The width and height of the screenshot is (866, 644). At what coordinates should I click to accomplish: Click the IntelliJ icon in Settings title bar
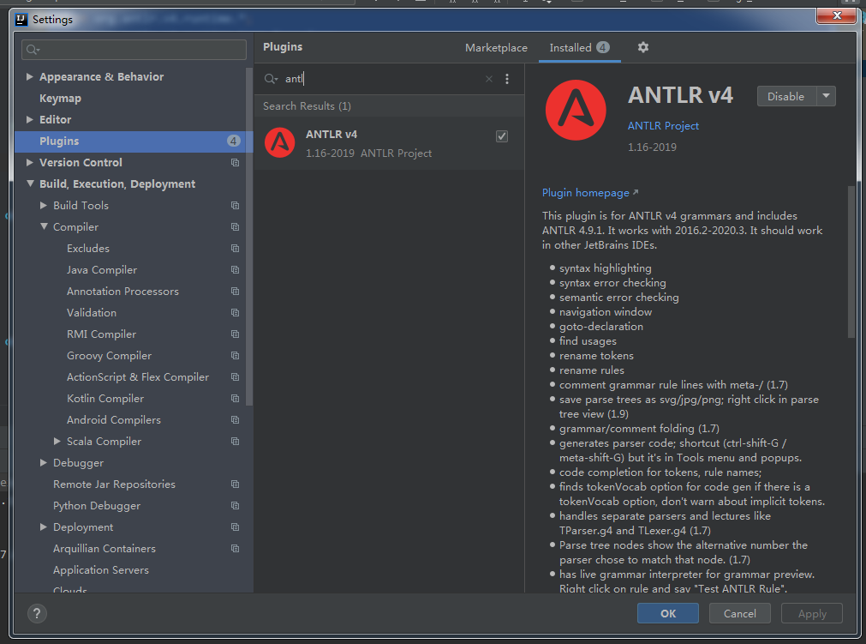click(x=21, y=20)
